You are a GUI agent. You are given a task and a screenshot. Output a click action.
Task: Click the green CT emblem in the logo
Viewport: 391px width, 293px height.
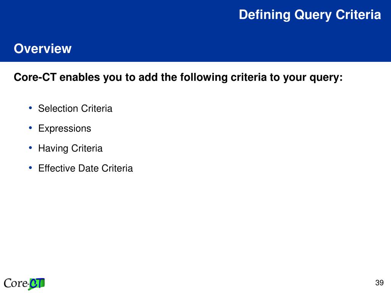click(x=37, y=284)
